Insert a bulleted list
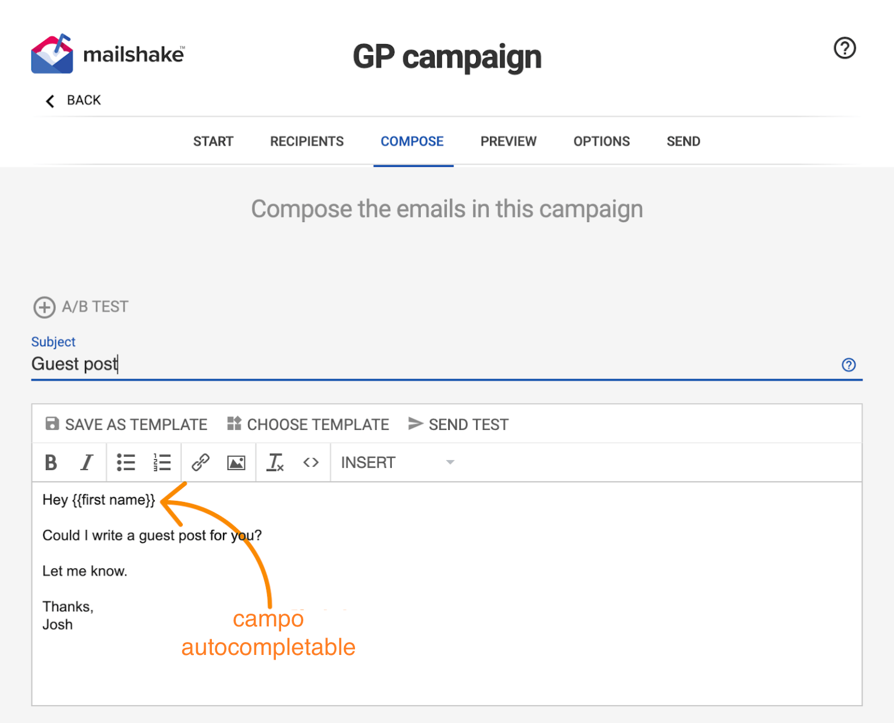This screenshot has height=723, width=894. pos(126,462)
